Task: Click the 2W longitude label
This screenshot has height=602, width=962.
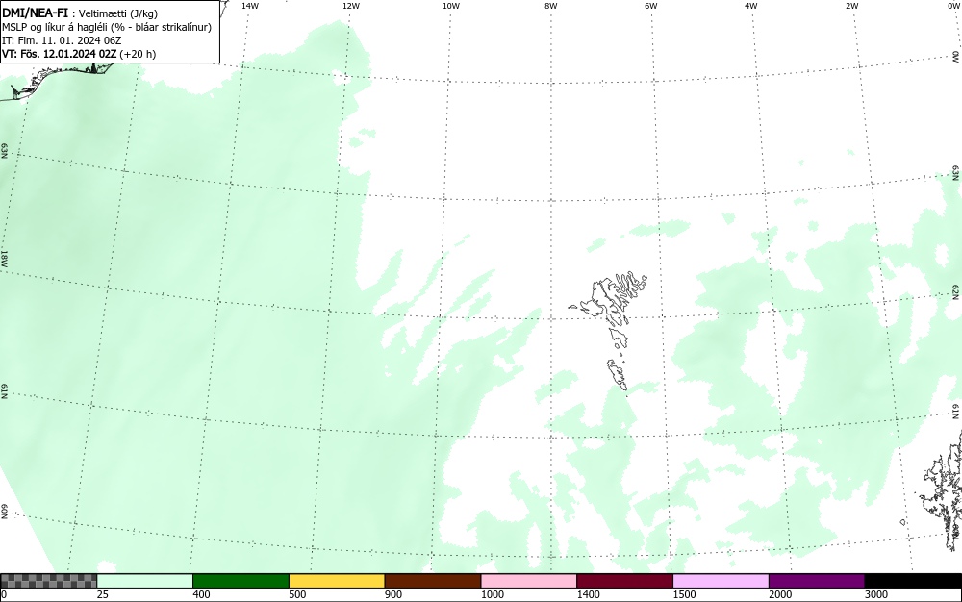Action: click(851, 6)
